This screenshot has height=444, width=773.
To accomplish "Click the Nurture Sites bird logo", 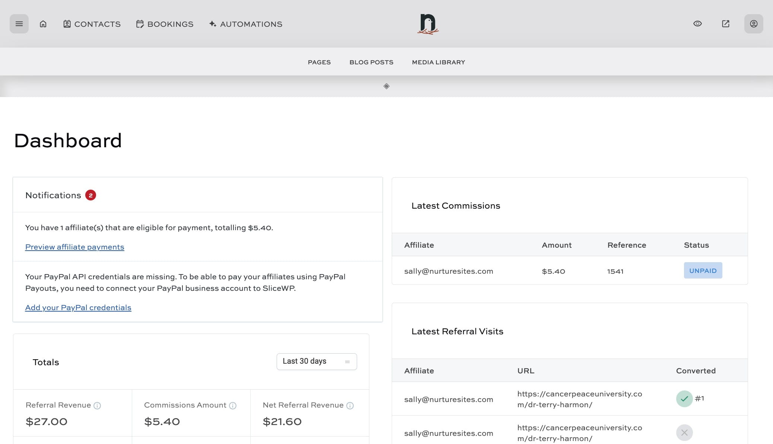I will point(428,24).
